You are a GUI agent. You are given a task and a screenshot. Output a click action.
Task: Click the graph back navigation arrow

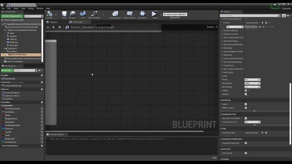(x=54, y=27)
